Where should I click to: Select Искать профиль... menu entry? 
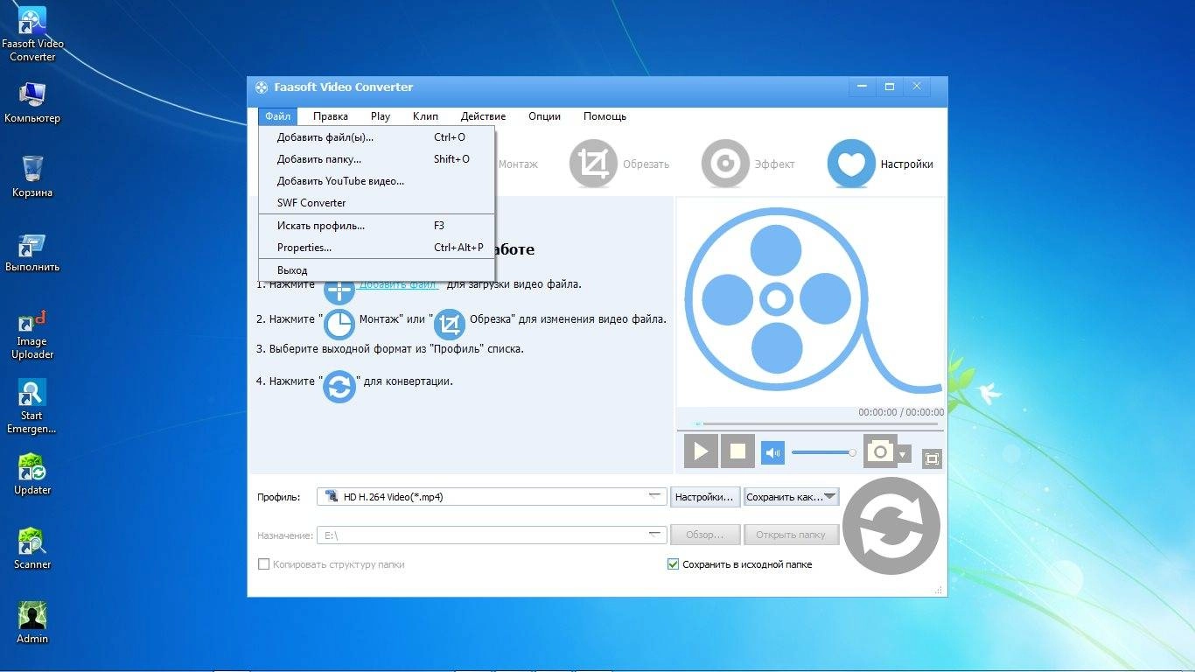(377, 226)
